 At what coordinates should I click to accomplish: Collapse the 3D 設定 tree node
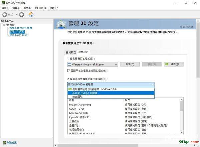click(x=3, y=25)
